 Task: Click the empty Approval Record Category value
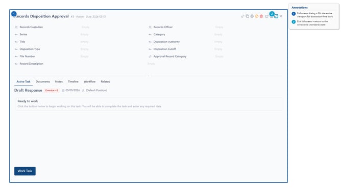point(219,57)
